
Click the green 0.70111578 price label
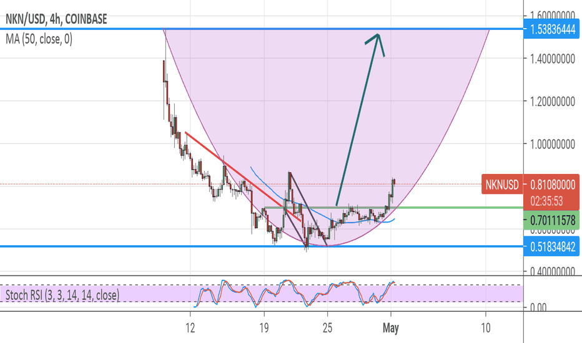tap(551, 221)
